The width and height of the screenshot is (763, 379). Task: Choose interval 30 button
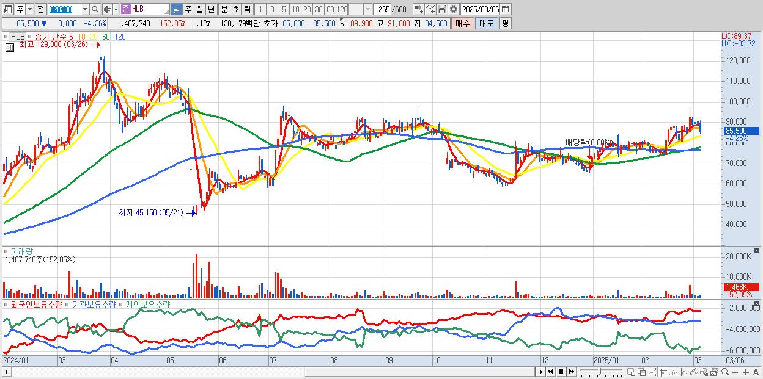(x=319, y=9)
